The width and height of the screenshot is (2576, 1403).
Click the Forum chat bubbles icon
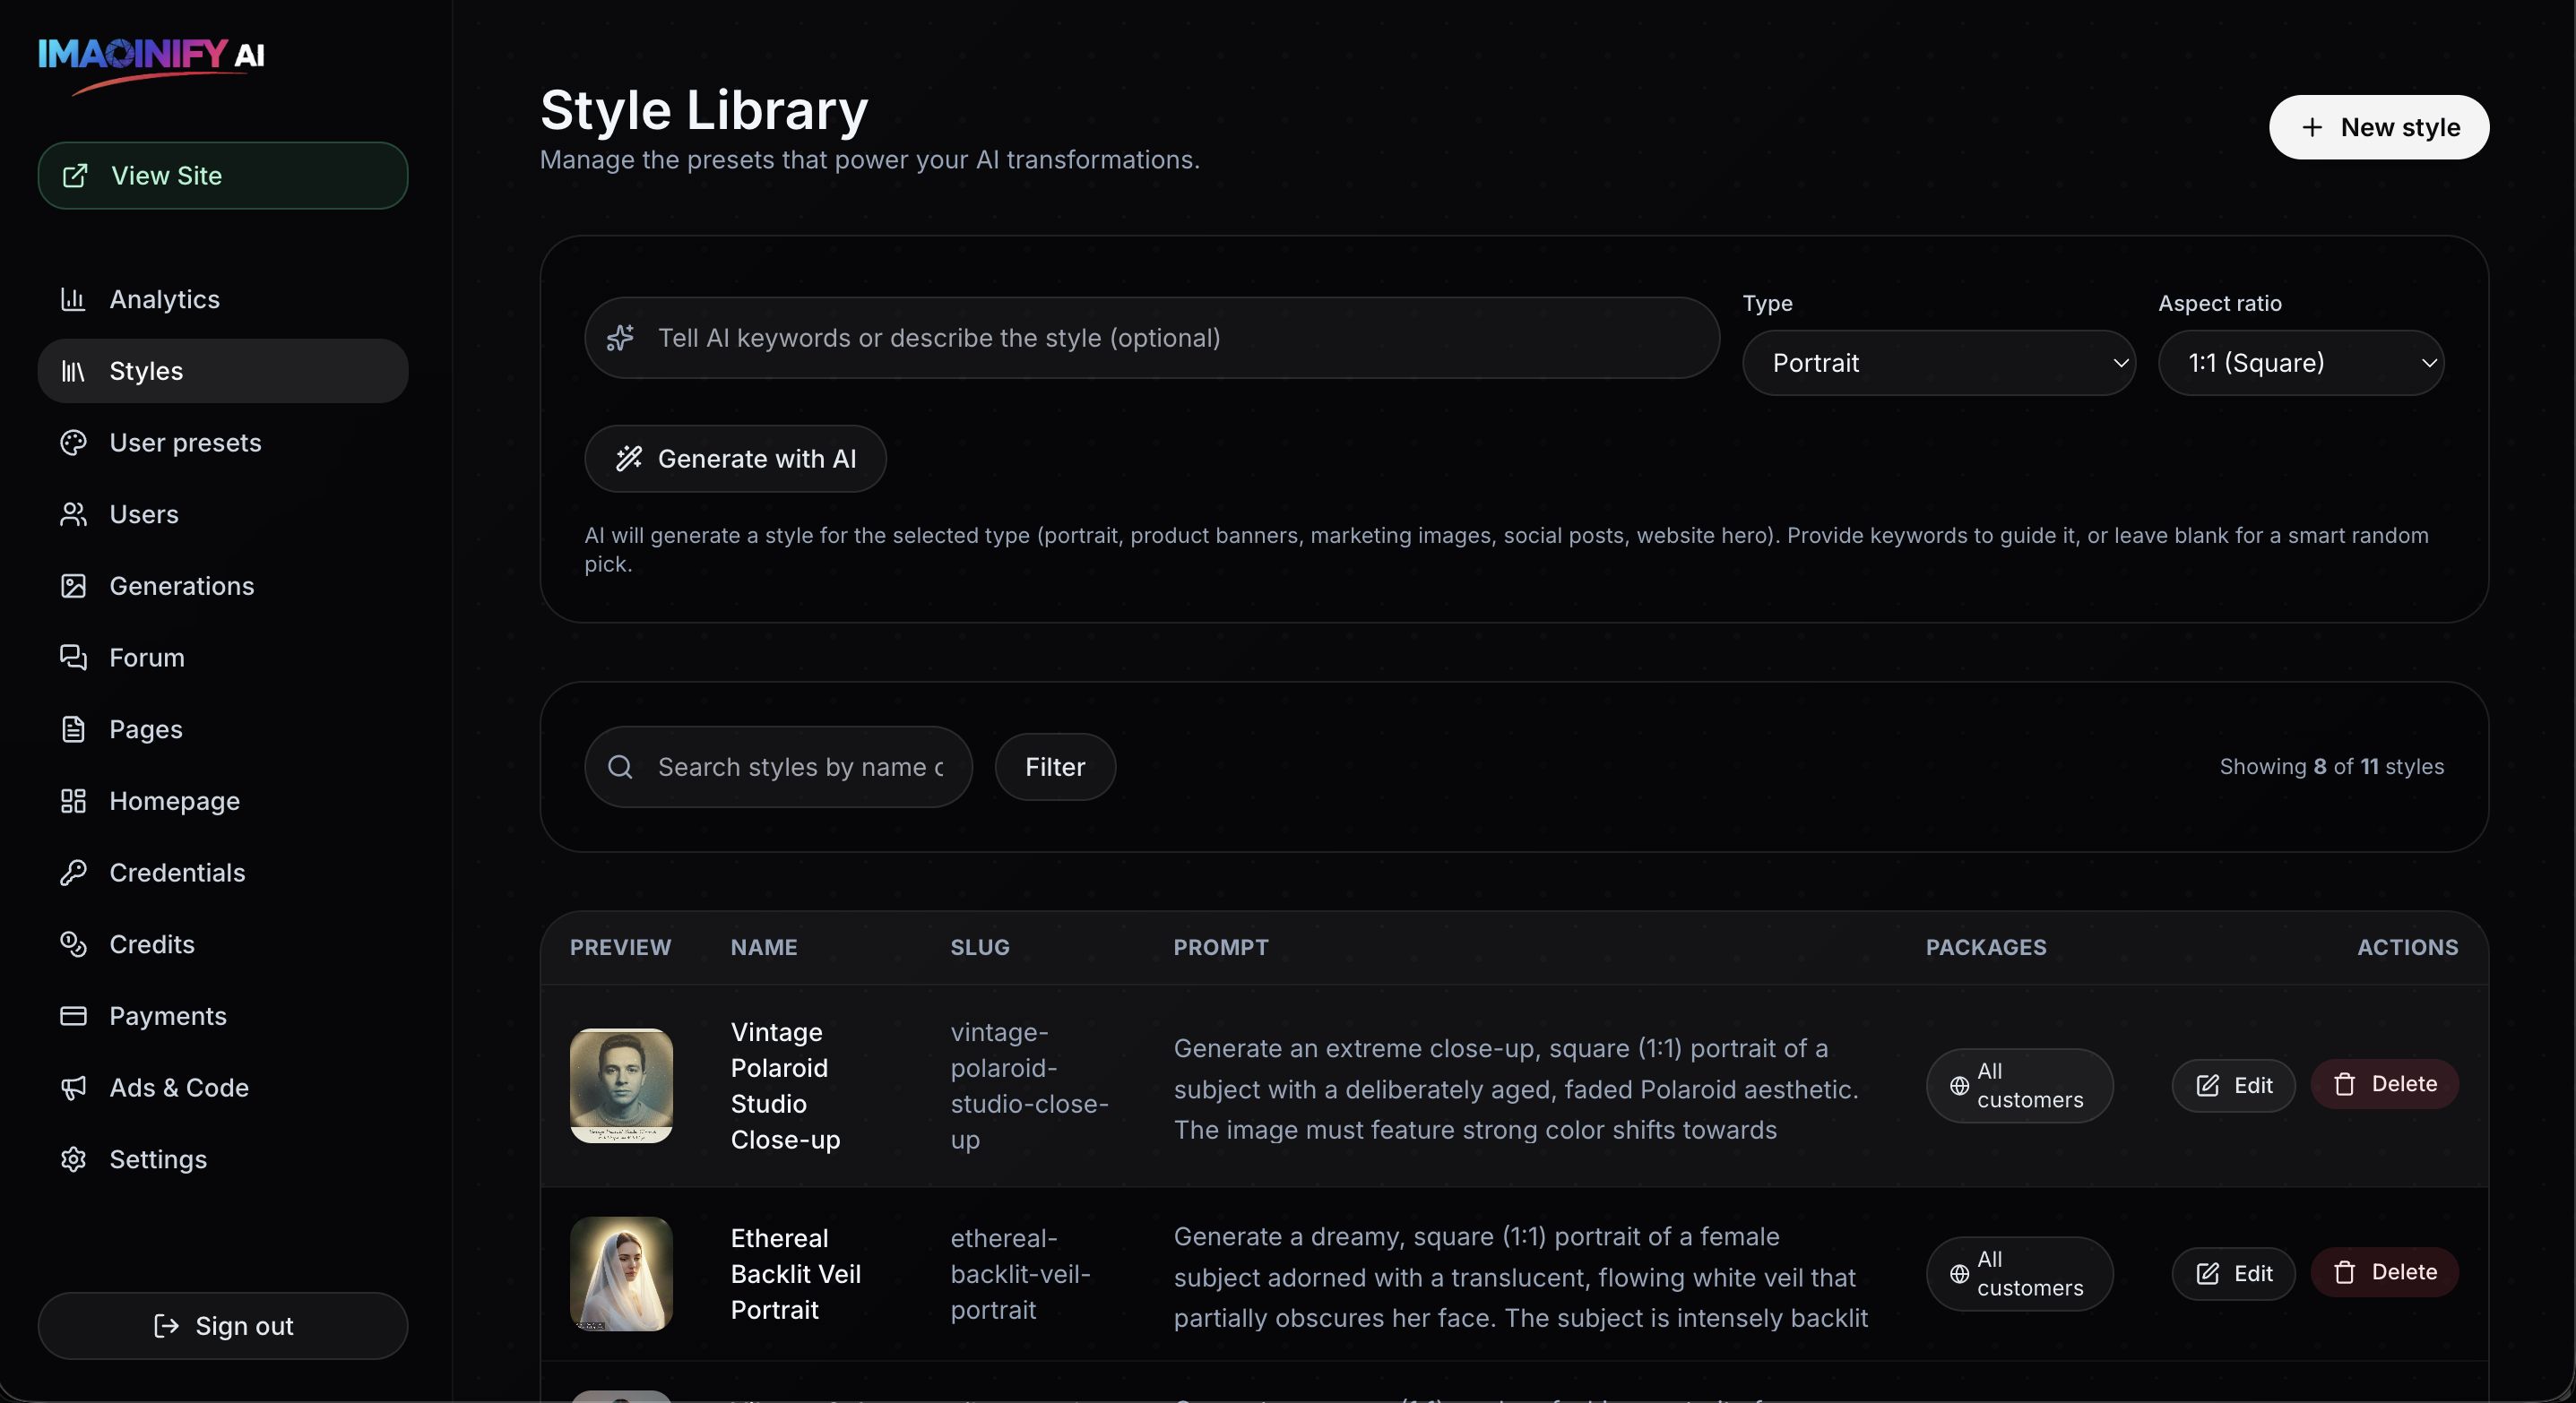[73, 658]
